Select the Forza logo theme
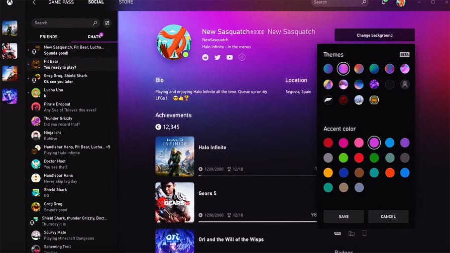Screen dimensions: 450x253 click(x=328, y=100)
